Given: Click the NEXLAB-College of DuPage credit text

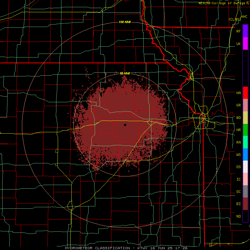Looking at the screenshot, I should [224, 3].
